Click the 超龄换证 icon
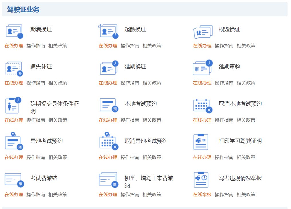 pos(108,31)
